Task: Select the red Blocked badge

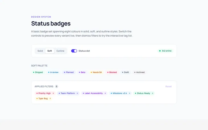Action: coord(112,72)
